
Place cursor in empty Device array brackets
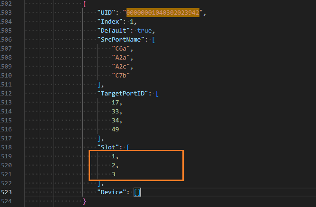tap(137, 192)
